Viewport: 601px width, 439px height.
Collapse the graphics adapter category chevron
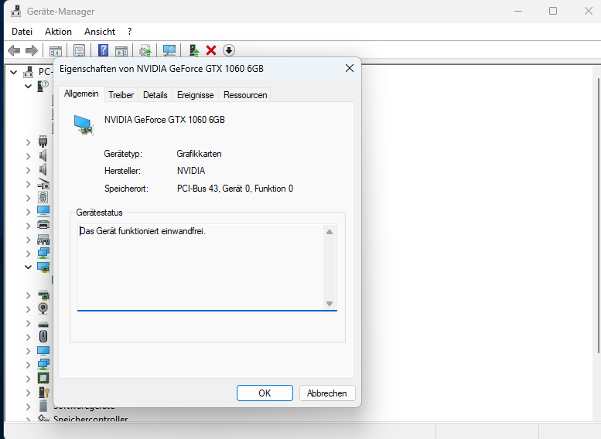(28, 267)
